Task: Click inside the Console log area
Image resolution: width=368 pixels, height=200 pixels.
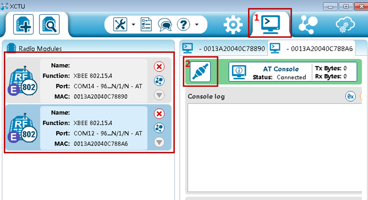Action: point(274,148)
